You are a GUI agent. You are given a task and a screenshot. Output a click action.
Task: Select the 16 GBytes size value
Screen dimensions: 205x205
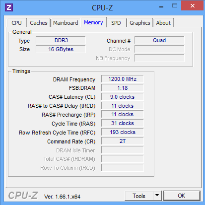tap(61, 49)
